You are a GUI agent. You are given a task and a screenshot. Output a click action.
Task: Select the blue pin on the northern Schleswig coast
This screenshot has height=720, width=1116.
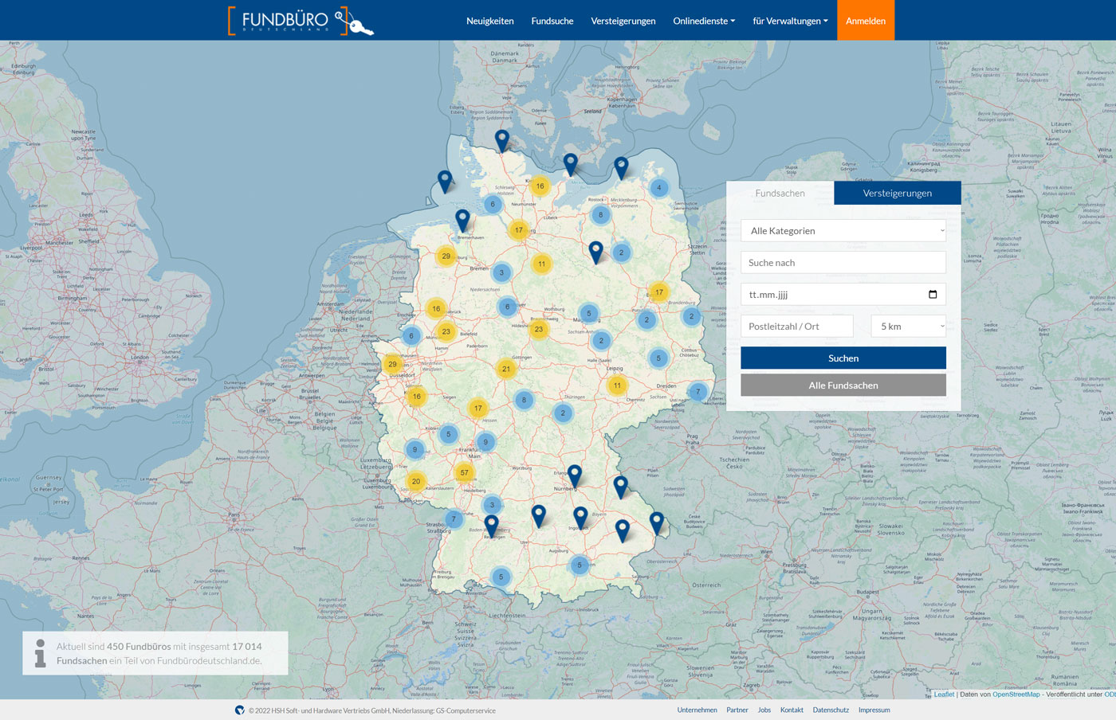(501, 139)
